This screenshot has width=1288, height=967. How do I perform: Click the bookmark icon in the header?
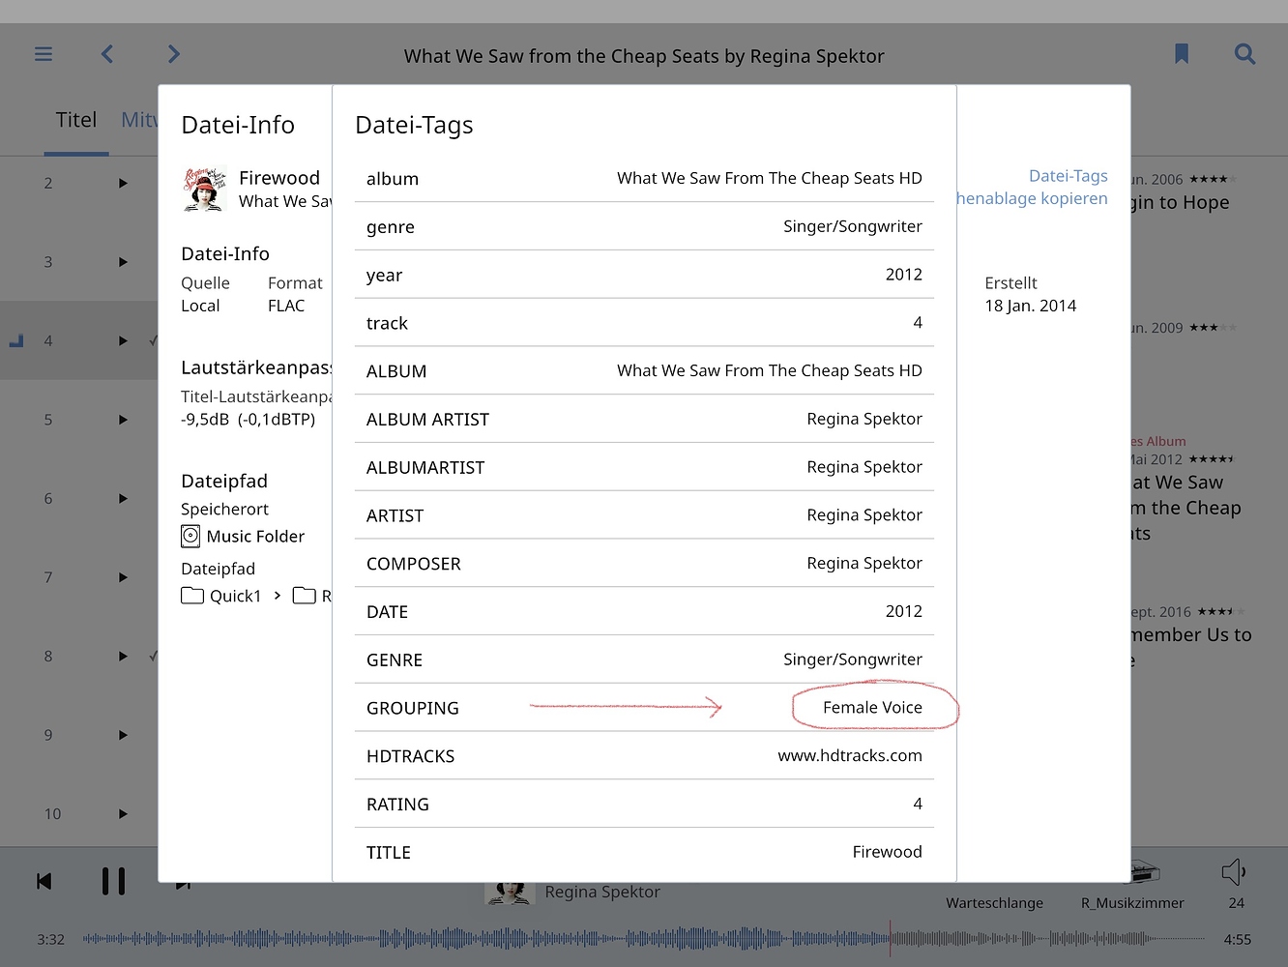pos(1182,54)
